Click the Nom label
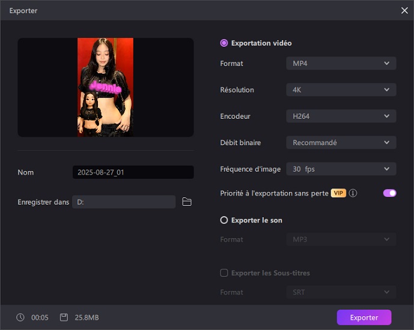The image size is (414, 330). (x=26, y=172)
